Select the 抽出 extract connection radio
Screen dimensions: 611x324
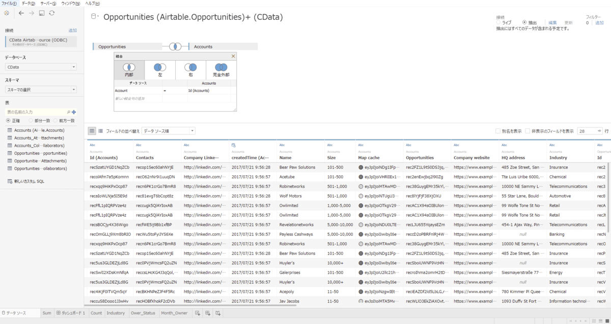[524, 22]
